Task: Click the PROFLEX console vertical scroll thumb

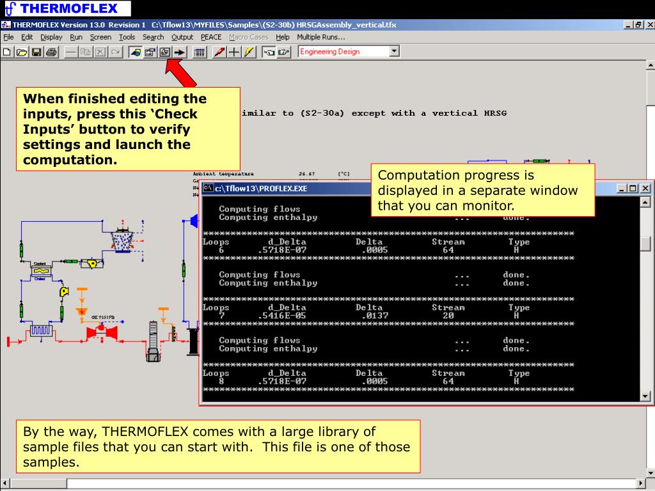Action: 645,244
